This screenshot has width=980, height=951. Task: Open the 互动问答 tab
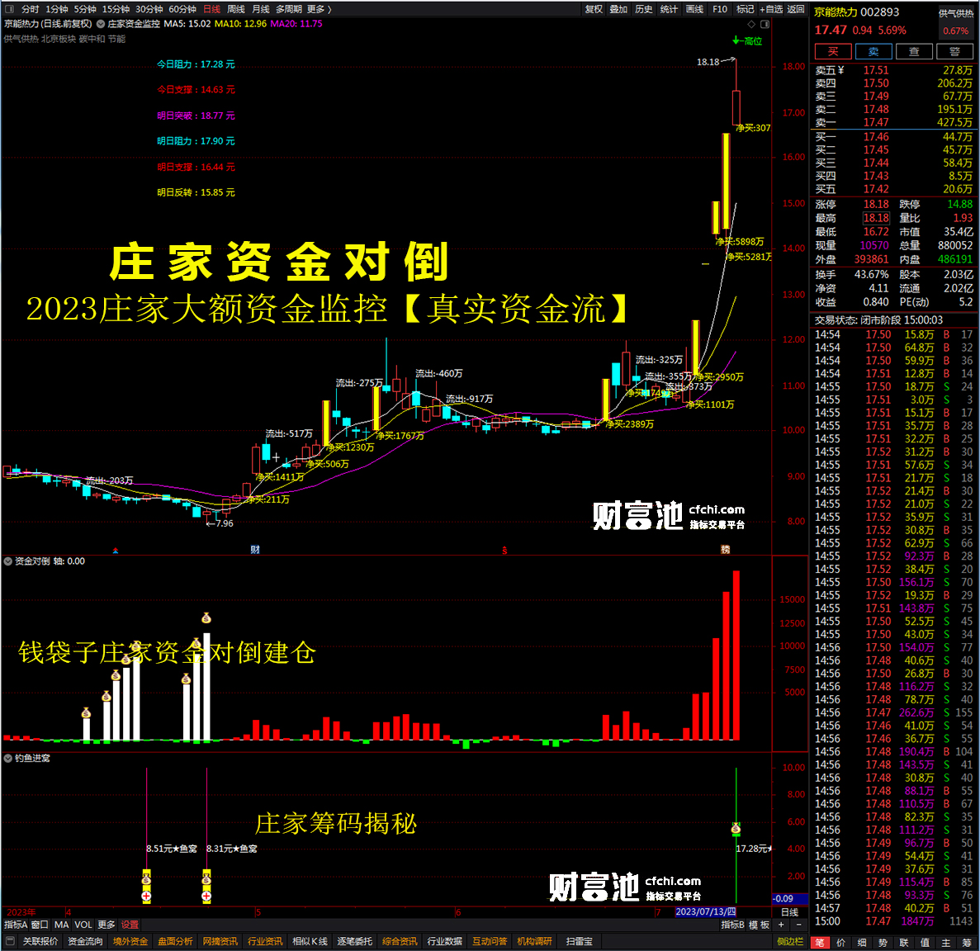click(490, 942)
